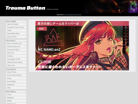
Task: Click the Information section heading
Action: click(16, 41)
